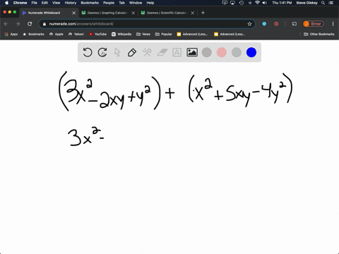The image size is (339, 254).
Task: Click the whiteboard Undo arrow
Action: 88,52
